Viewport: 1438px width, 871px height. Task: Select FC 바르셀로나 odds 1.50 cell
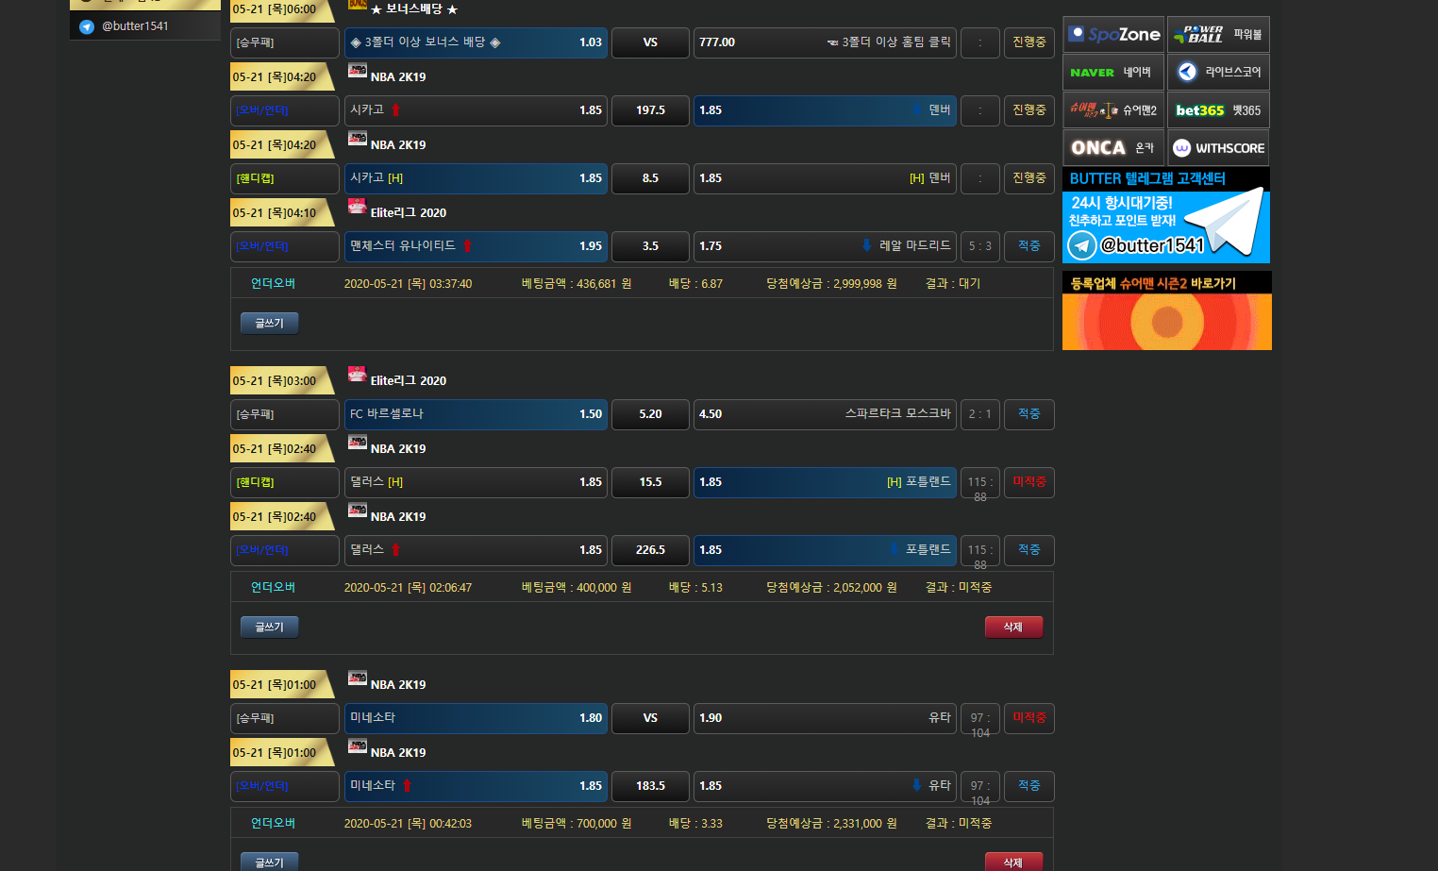476,414
